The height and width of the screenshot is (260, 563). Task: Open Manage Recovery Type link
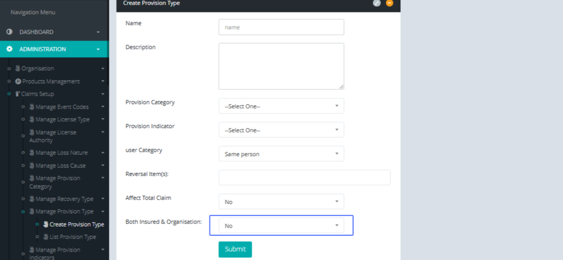[x=64, y=199]
